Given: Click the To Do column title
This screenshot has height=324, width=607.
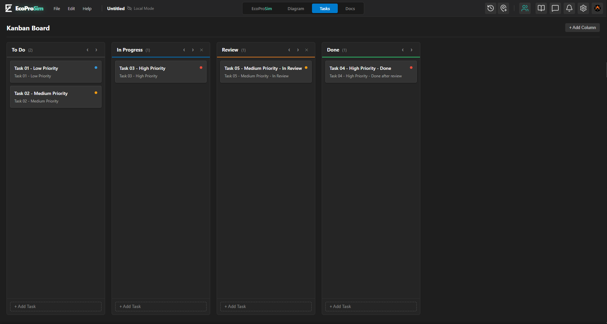Looking at the screenshot, I should point(18,50).
